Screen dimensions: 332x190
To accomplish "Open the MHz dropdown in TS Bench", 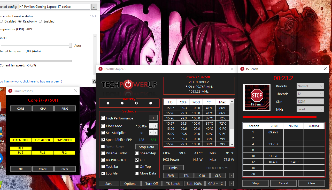I will (x=310, y=109).
